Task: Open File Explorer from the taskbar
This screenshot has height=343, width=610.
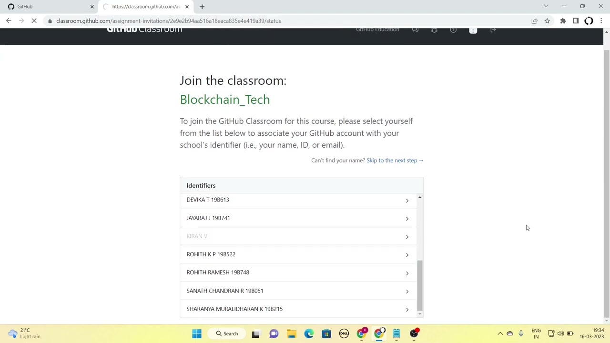Action: pyautogui.click(x=291, y=333)
